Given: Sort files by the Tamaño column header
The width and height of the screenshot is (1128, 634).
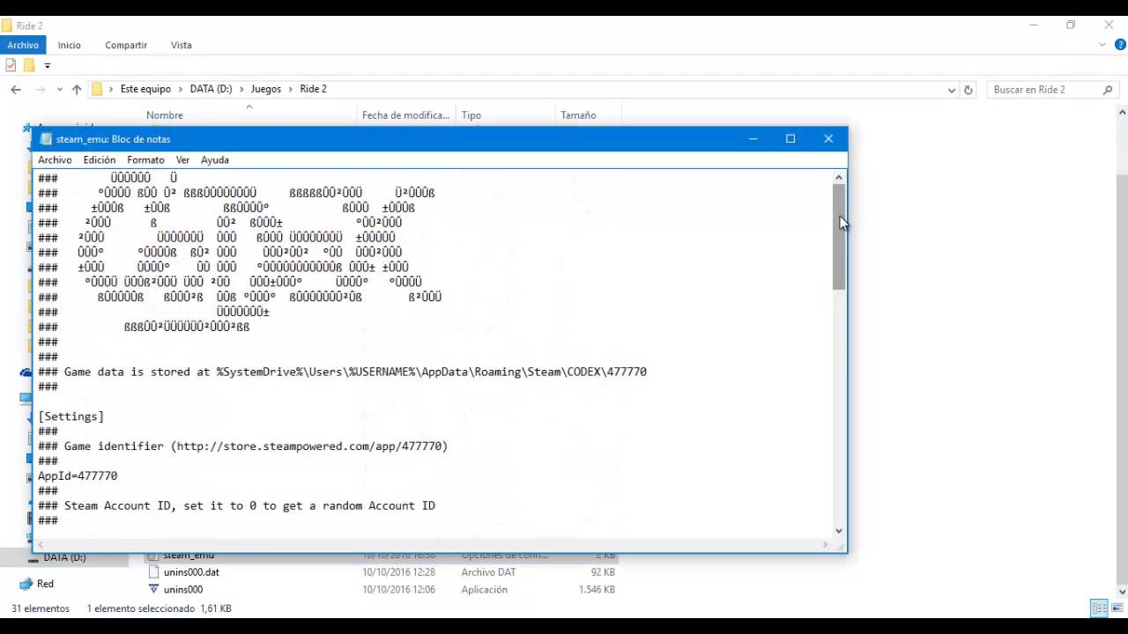Looking at the screenshot, I should tap(578, 115).
